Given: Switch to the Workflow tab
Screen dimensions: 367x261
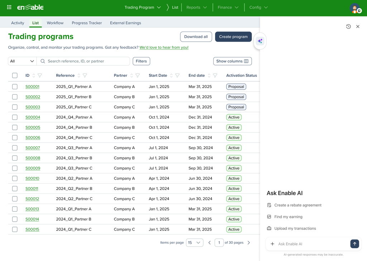Looking at the screenshot, I should pyautogui.click(x=55, y=23).
